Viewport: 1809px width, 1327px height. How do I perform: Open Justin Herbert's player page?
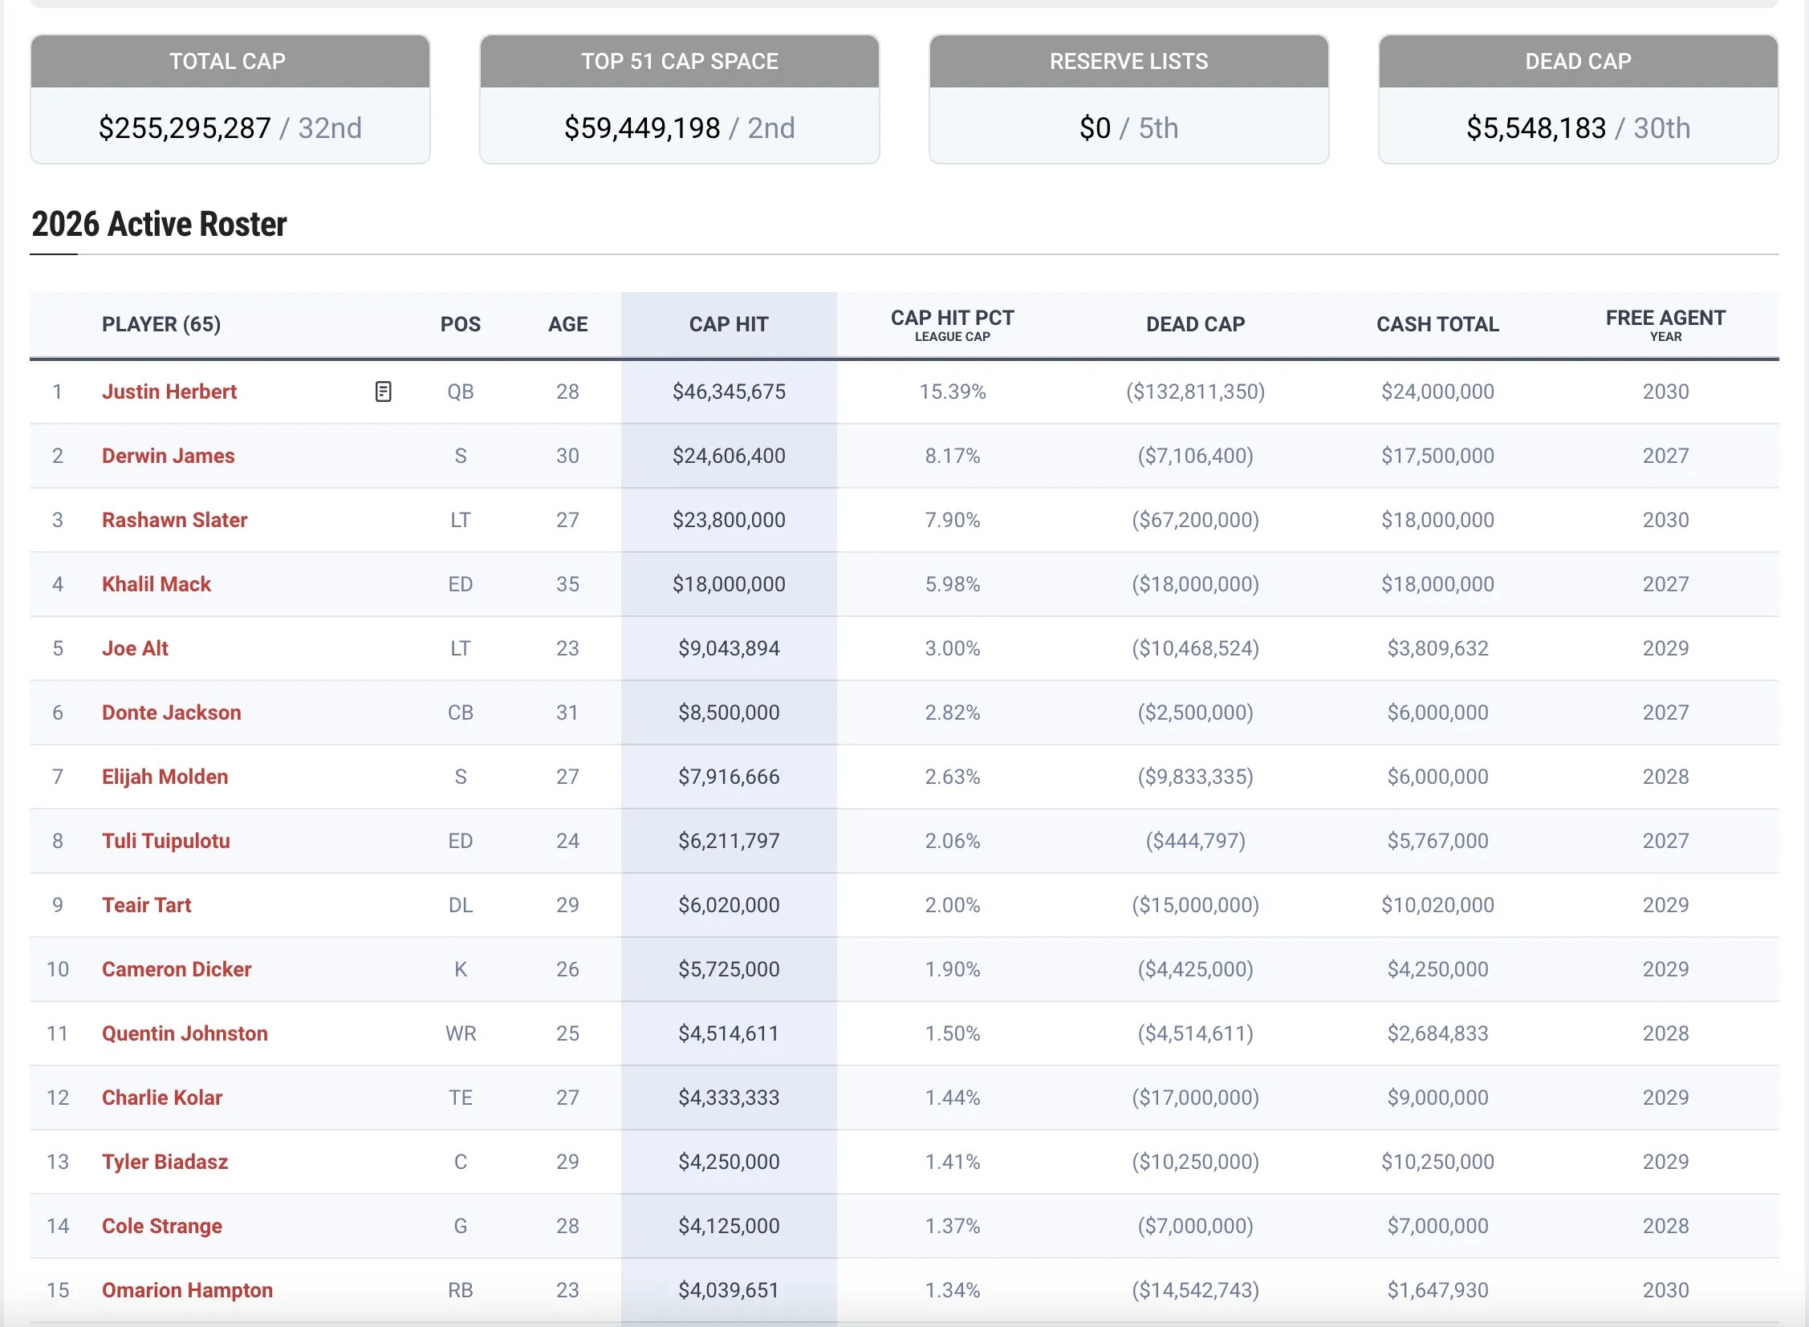point(169,392)
